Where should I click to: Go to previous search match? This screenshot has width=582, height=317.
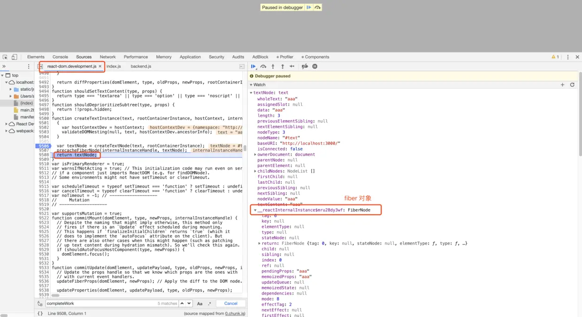[x=183, y=304]
